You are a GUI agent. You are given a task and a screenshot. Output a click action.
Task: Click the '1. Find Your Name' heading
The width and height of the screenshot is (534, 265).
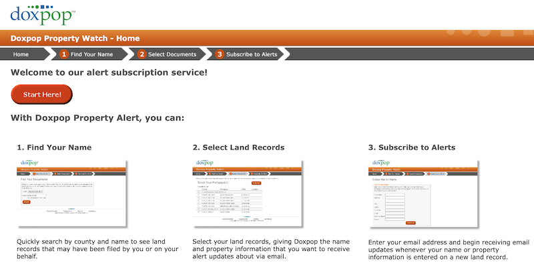(x=54, y=148)
